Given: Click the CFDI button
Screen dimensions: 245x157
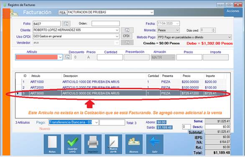Looking at the screenshot, I should (x=126, y=36).
